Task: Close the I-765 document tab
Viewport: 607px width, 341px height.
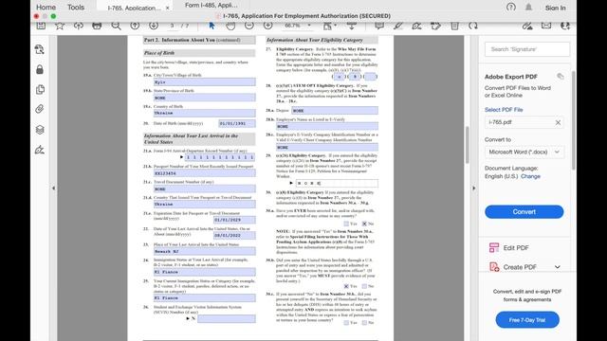Action: pos(167,8)
